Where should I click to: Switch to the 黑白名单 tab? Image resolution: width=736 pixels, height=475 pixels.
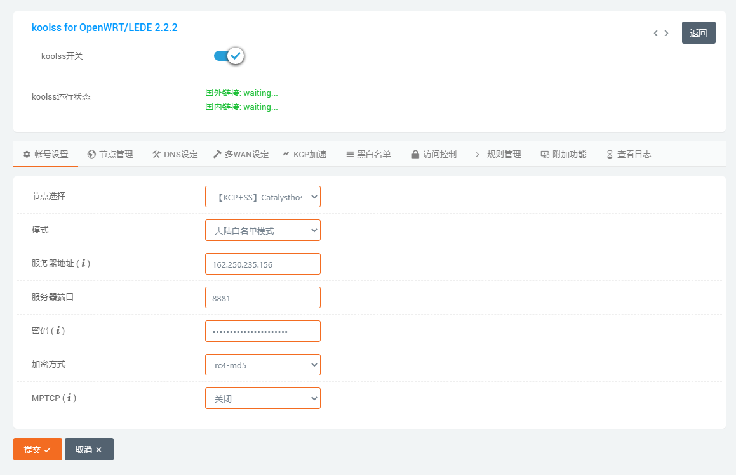(368, 154)
